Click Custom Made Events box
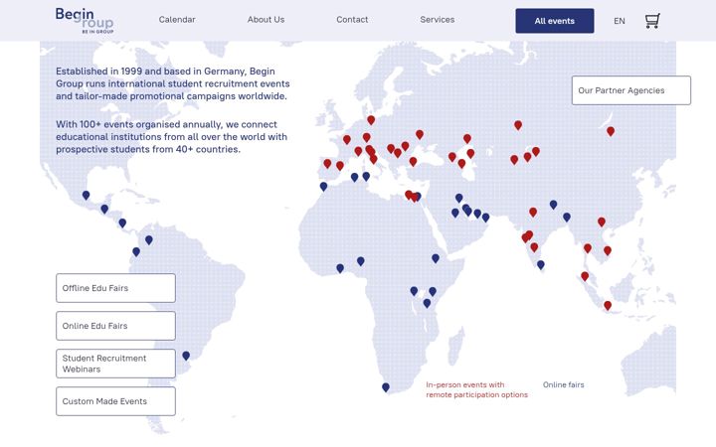716x447 pixels. [115, 401]
